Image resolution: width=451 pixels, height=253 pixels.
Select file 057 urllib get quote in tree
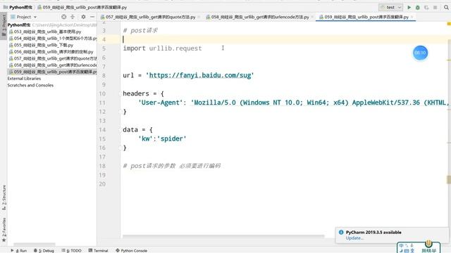pos(53,58)
